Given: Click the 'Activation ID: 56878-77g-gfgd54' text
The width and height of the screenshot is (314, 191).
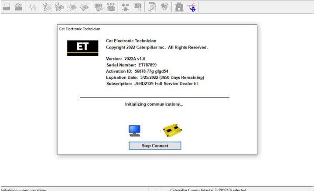Looking at the screenshot, I should pyautogui.click(x=137, y=71).
